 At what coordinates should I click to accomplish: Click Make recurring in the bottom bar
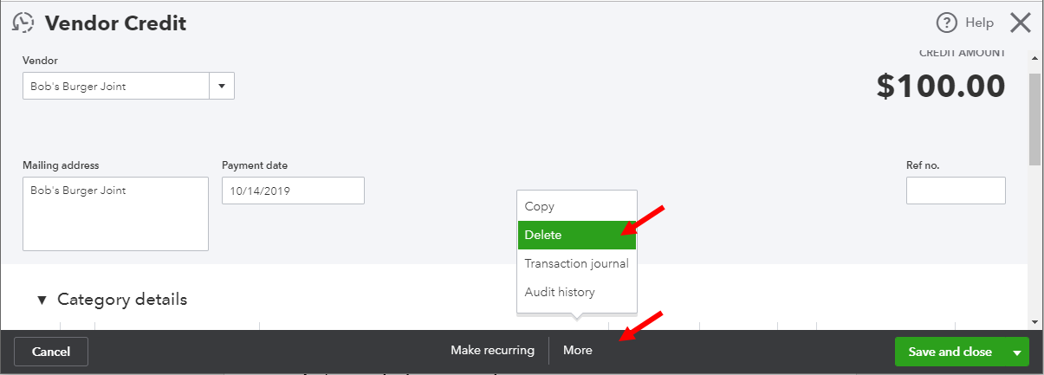492,351
